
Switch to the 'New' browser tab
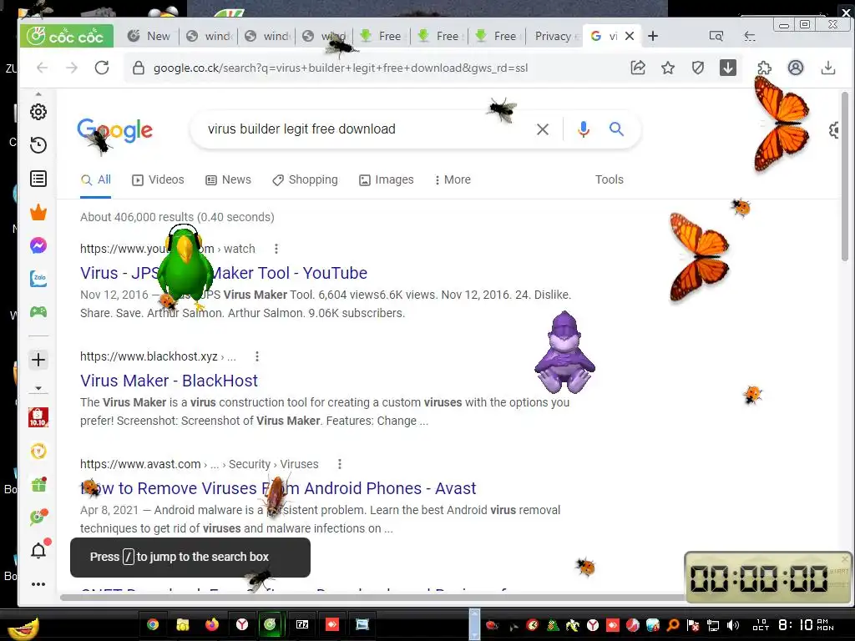click(x=149, y=36)
